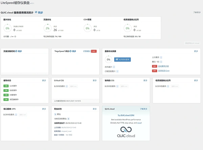Click the CDN bandwidth 0% gauge

tap(88, 28)
